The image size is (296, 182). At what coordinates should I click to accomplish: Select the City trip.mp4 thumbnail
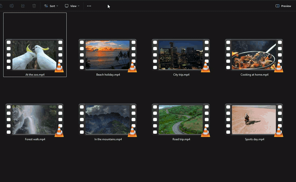click(181, 55)
